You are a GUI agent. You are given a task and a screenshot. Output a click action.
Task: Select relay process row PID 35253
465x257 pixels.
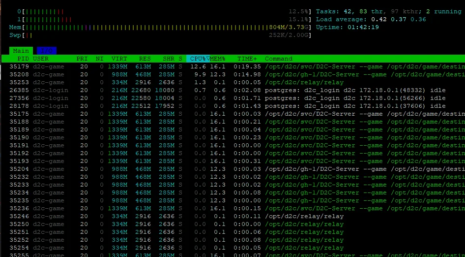[232, 82]
